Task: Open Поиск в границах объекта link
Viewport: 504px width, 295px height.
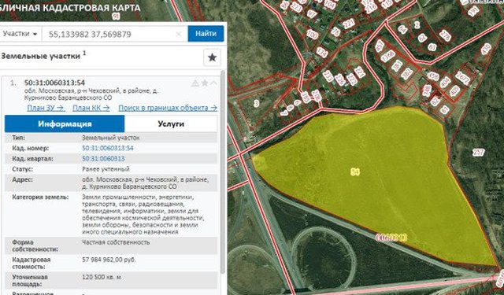Action: click(168, 108)
